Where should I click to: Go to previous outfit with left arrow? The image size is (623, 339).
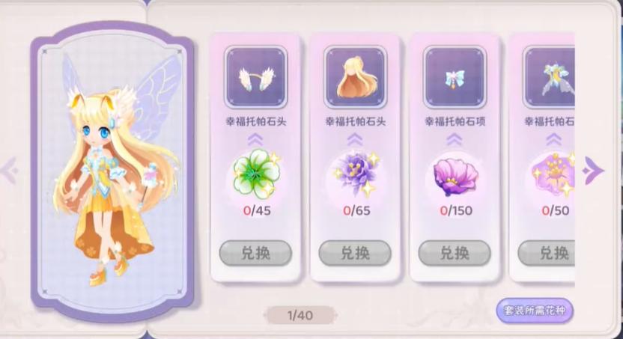coord(10,171)
